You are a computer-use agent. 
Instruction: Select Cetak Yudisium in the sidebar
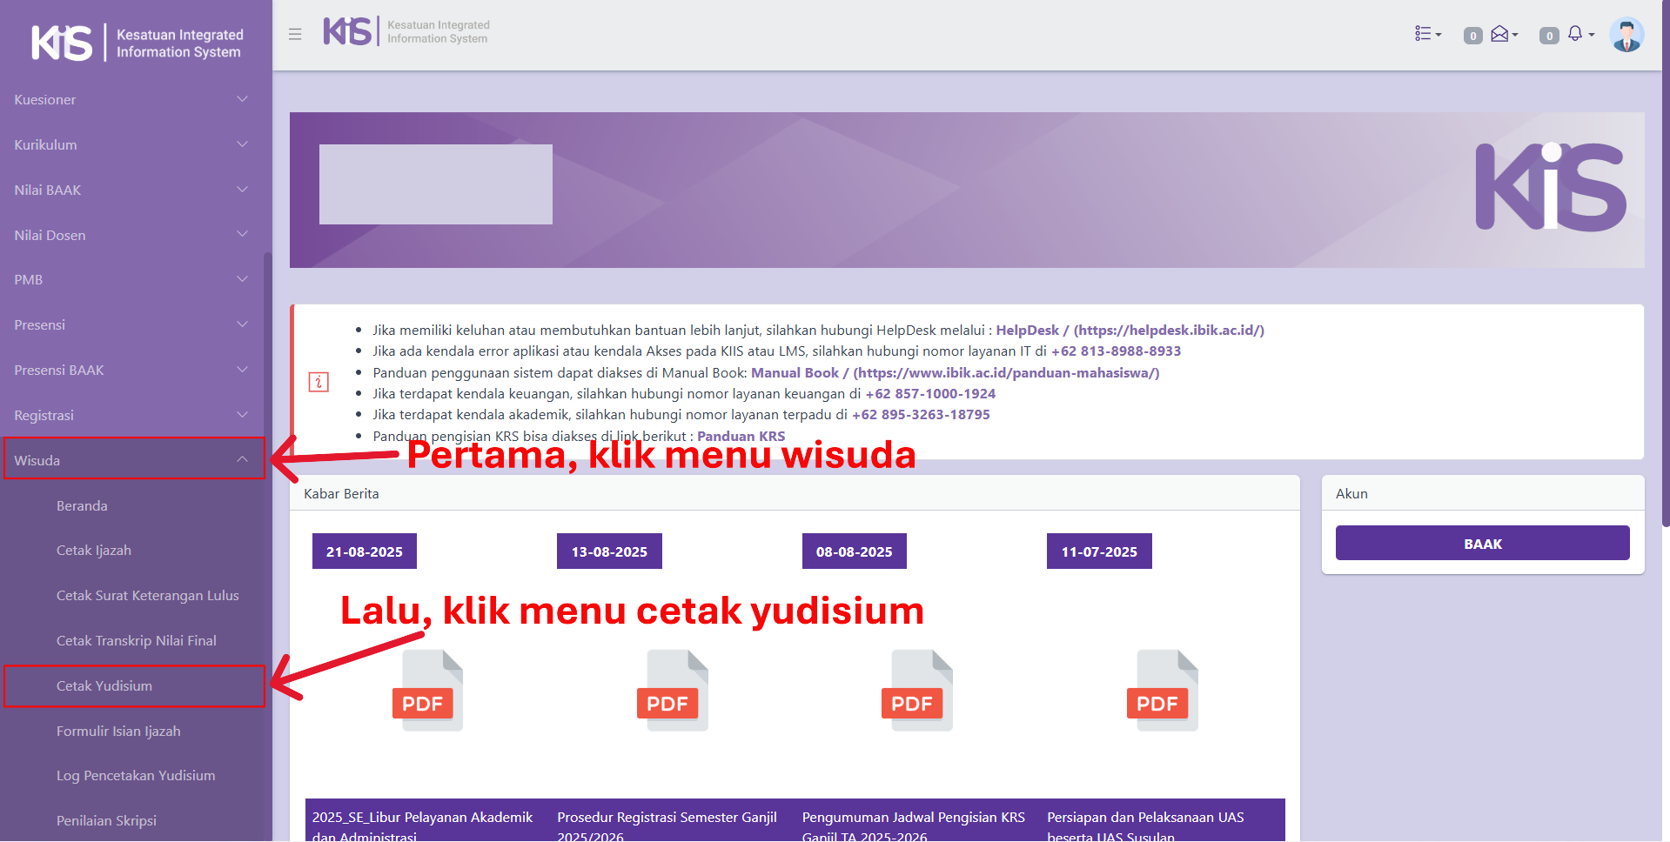[104, 686]
